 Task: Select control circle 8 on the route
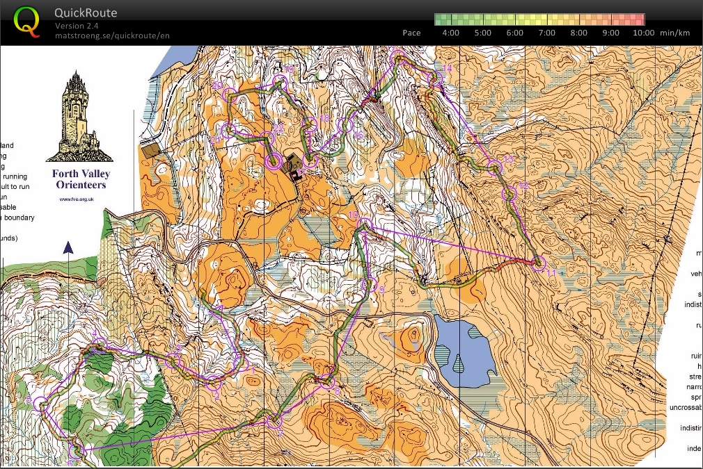click(327, 381)
